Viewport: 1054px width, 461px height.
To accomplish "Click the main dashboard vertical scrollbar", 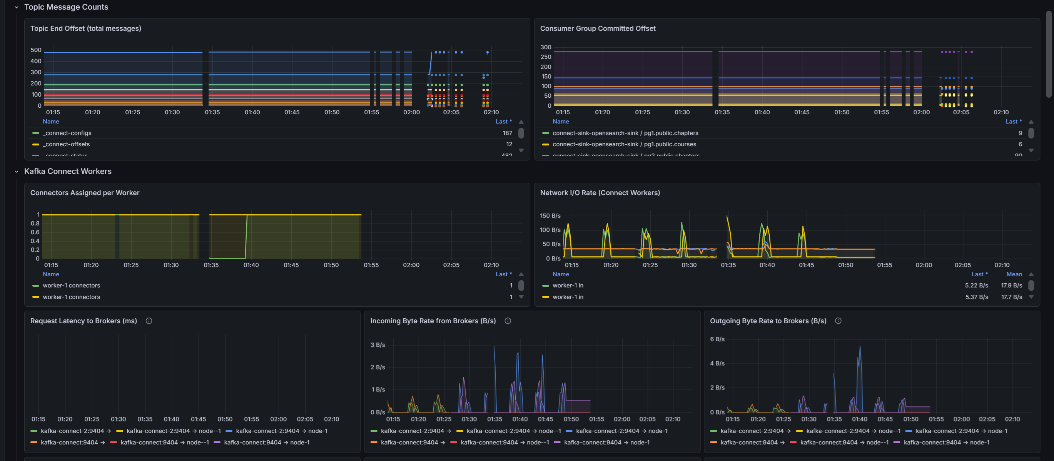I will tap(1049, 54).
